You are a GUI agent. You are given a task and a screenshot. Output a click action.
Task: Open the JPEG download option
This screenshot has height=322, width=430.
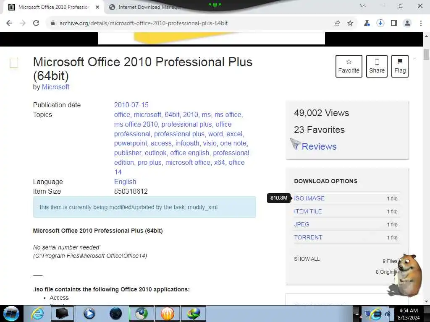click(302, 225)
